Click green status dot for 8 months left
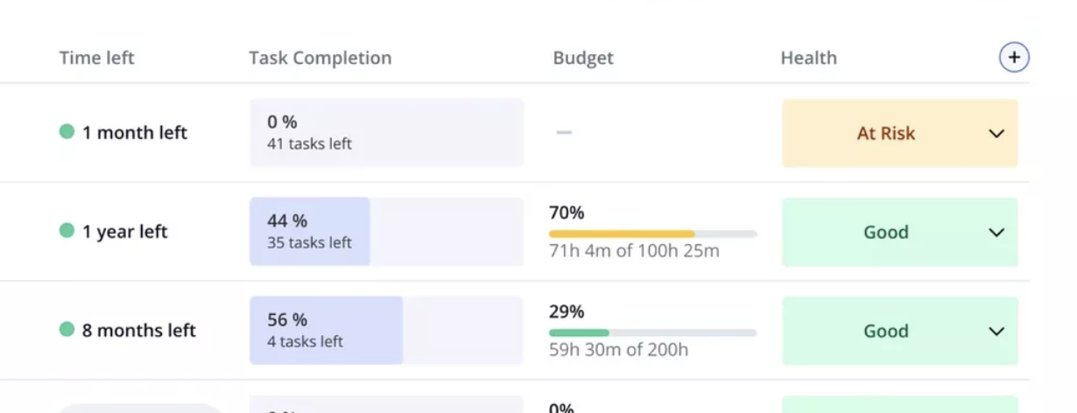This screenshot has width=1077, height=413. coord(67,330)
